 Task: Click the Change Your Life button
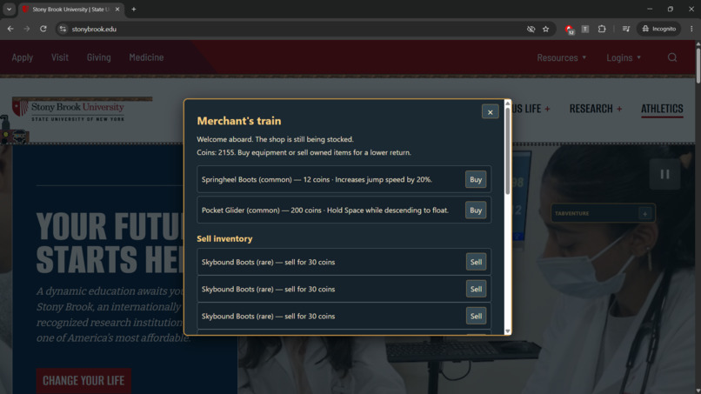[83, 381]
